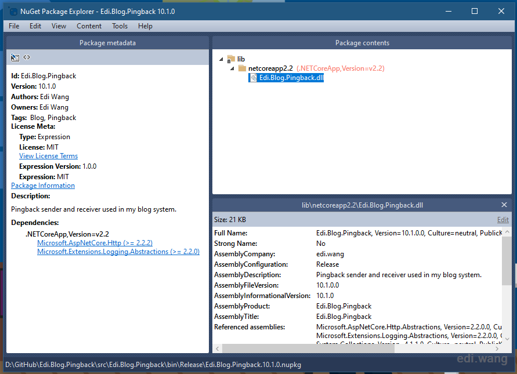Click the Id value Edi.Blog.Pingback
This screenshot has height=374, width=517.
[49, 76]
